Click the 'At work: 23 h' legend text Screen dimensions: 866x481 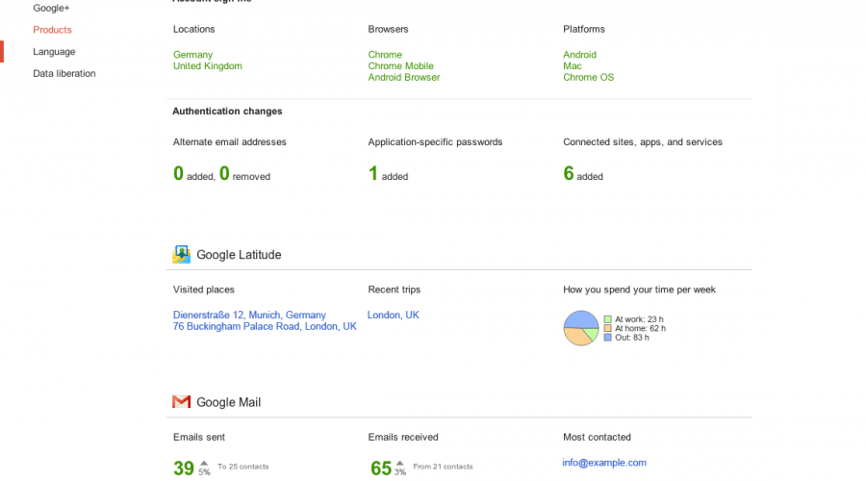639,319
